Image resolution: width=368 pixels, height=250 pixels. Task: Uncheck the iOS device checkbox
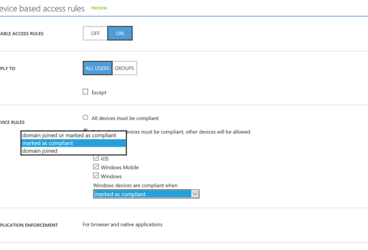click(x=96, y=158)
